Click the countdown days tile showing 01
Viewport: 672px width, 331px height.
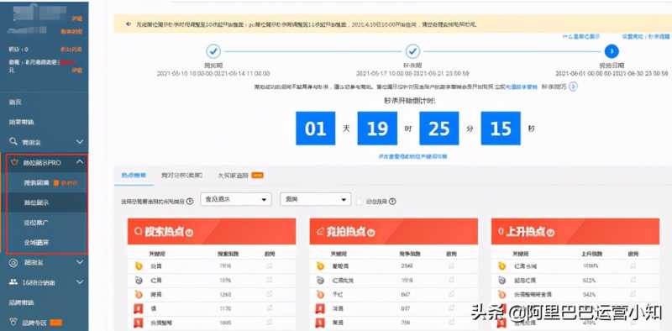click(x=316, y=129)
